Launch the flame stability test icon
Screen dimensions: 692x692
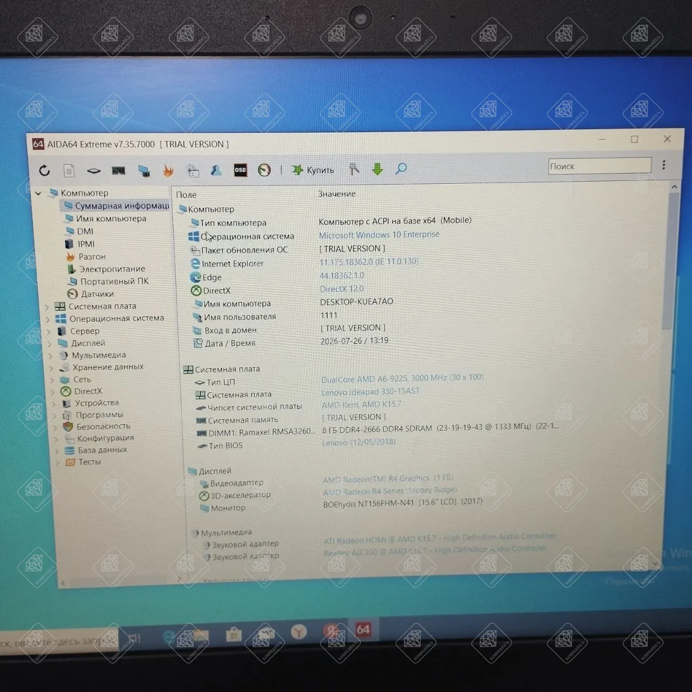pyautogui.click(x=168, y=171)
